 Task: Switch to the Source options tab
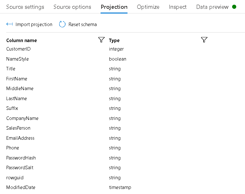[x=72, y=7]
